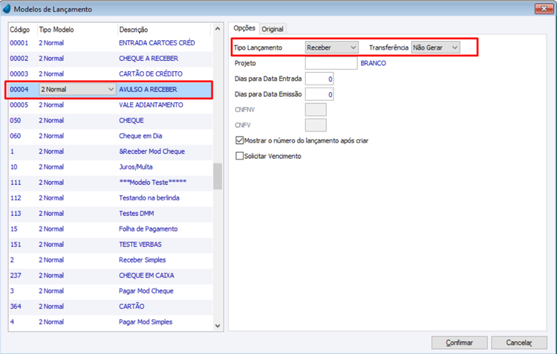Close the Modelos de Lançamento window
Viewport: 557px width, 354px height.
coord(544,8)
